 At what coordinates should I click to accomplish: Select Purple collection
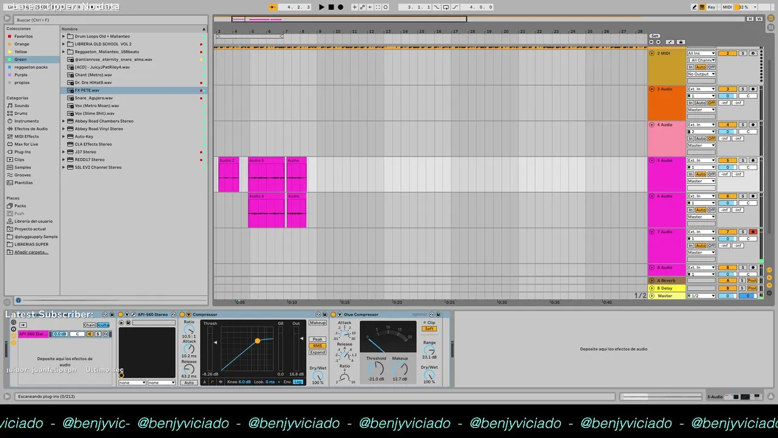(21, 75)
